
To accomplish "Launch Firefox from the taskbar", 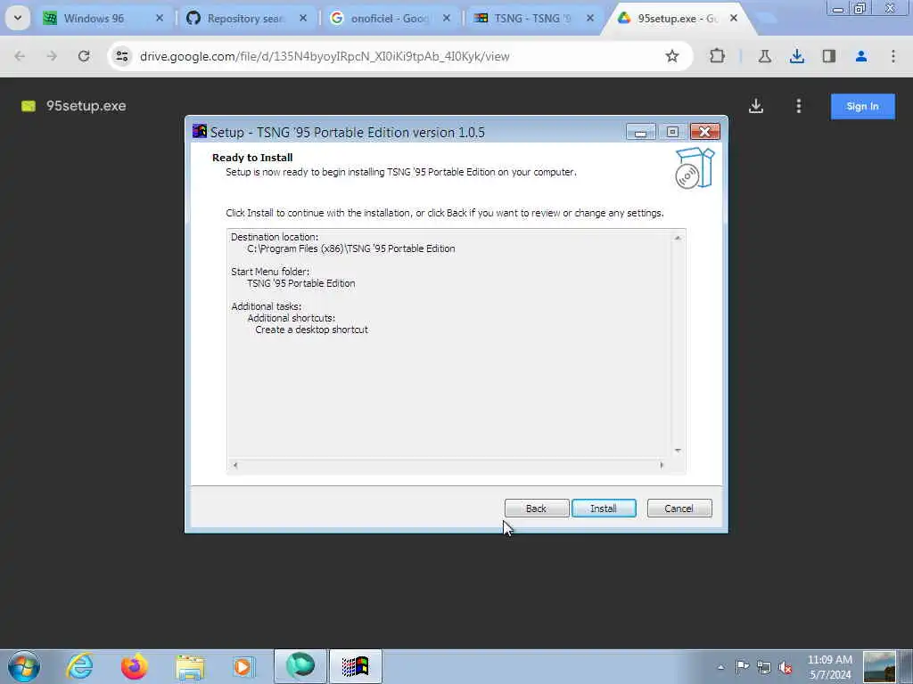I will pos(134,666).
